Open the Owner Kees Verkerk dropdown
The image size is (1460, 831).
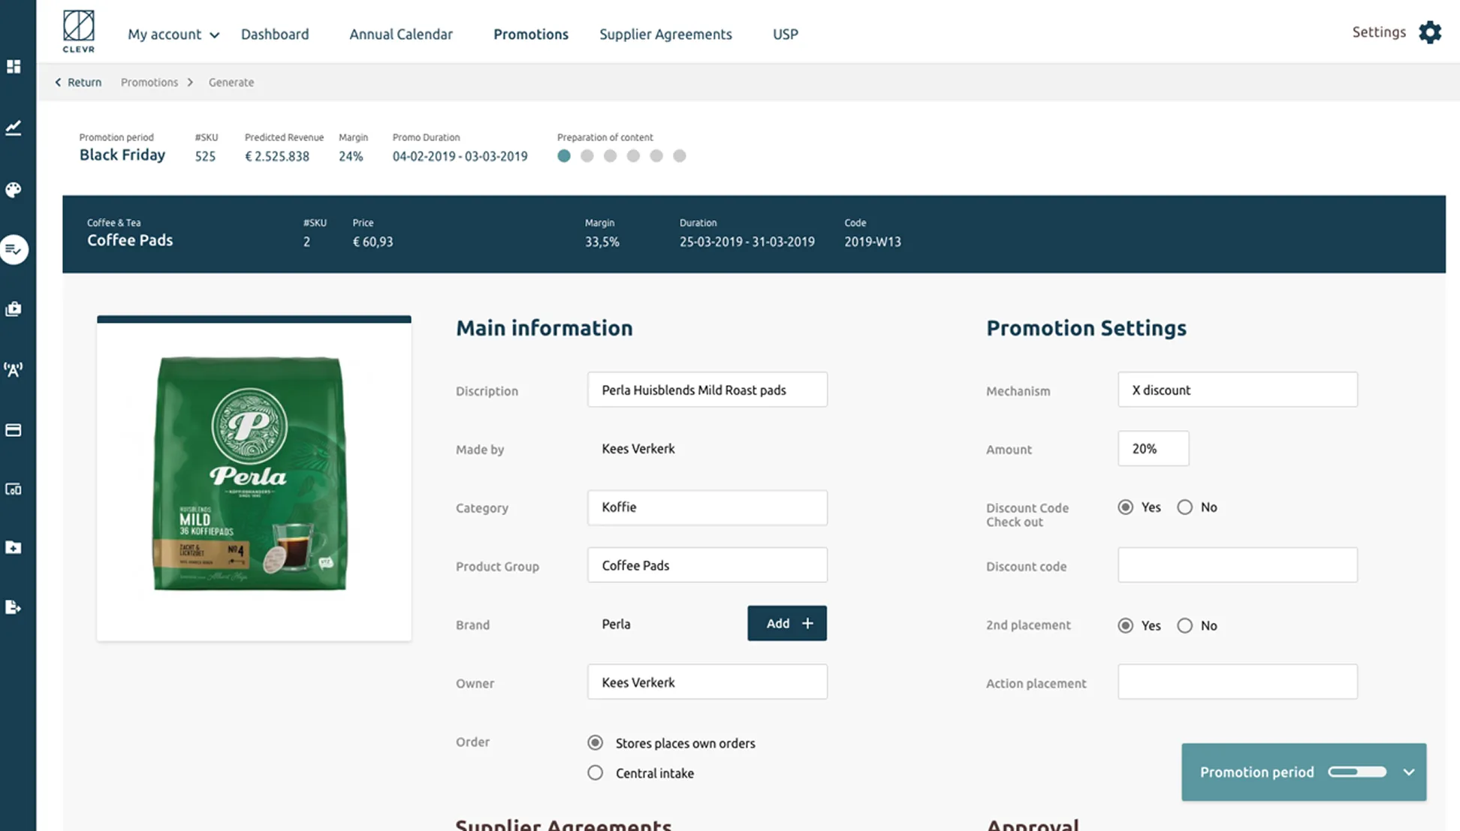[707, 682]
